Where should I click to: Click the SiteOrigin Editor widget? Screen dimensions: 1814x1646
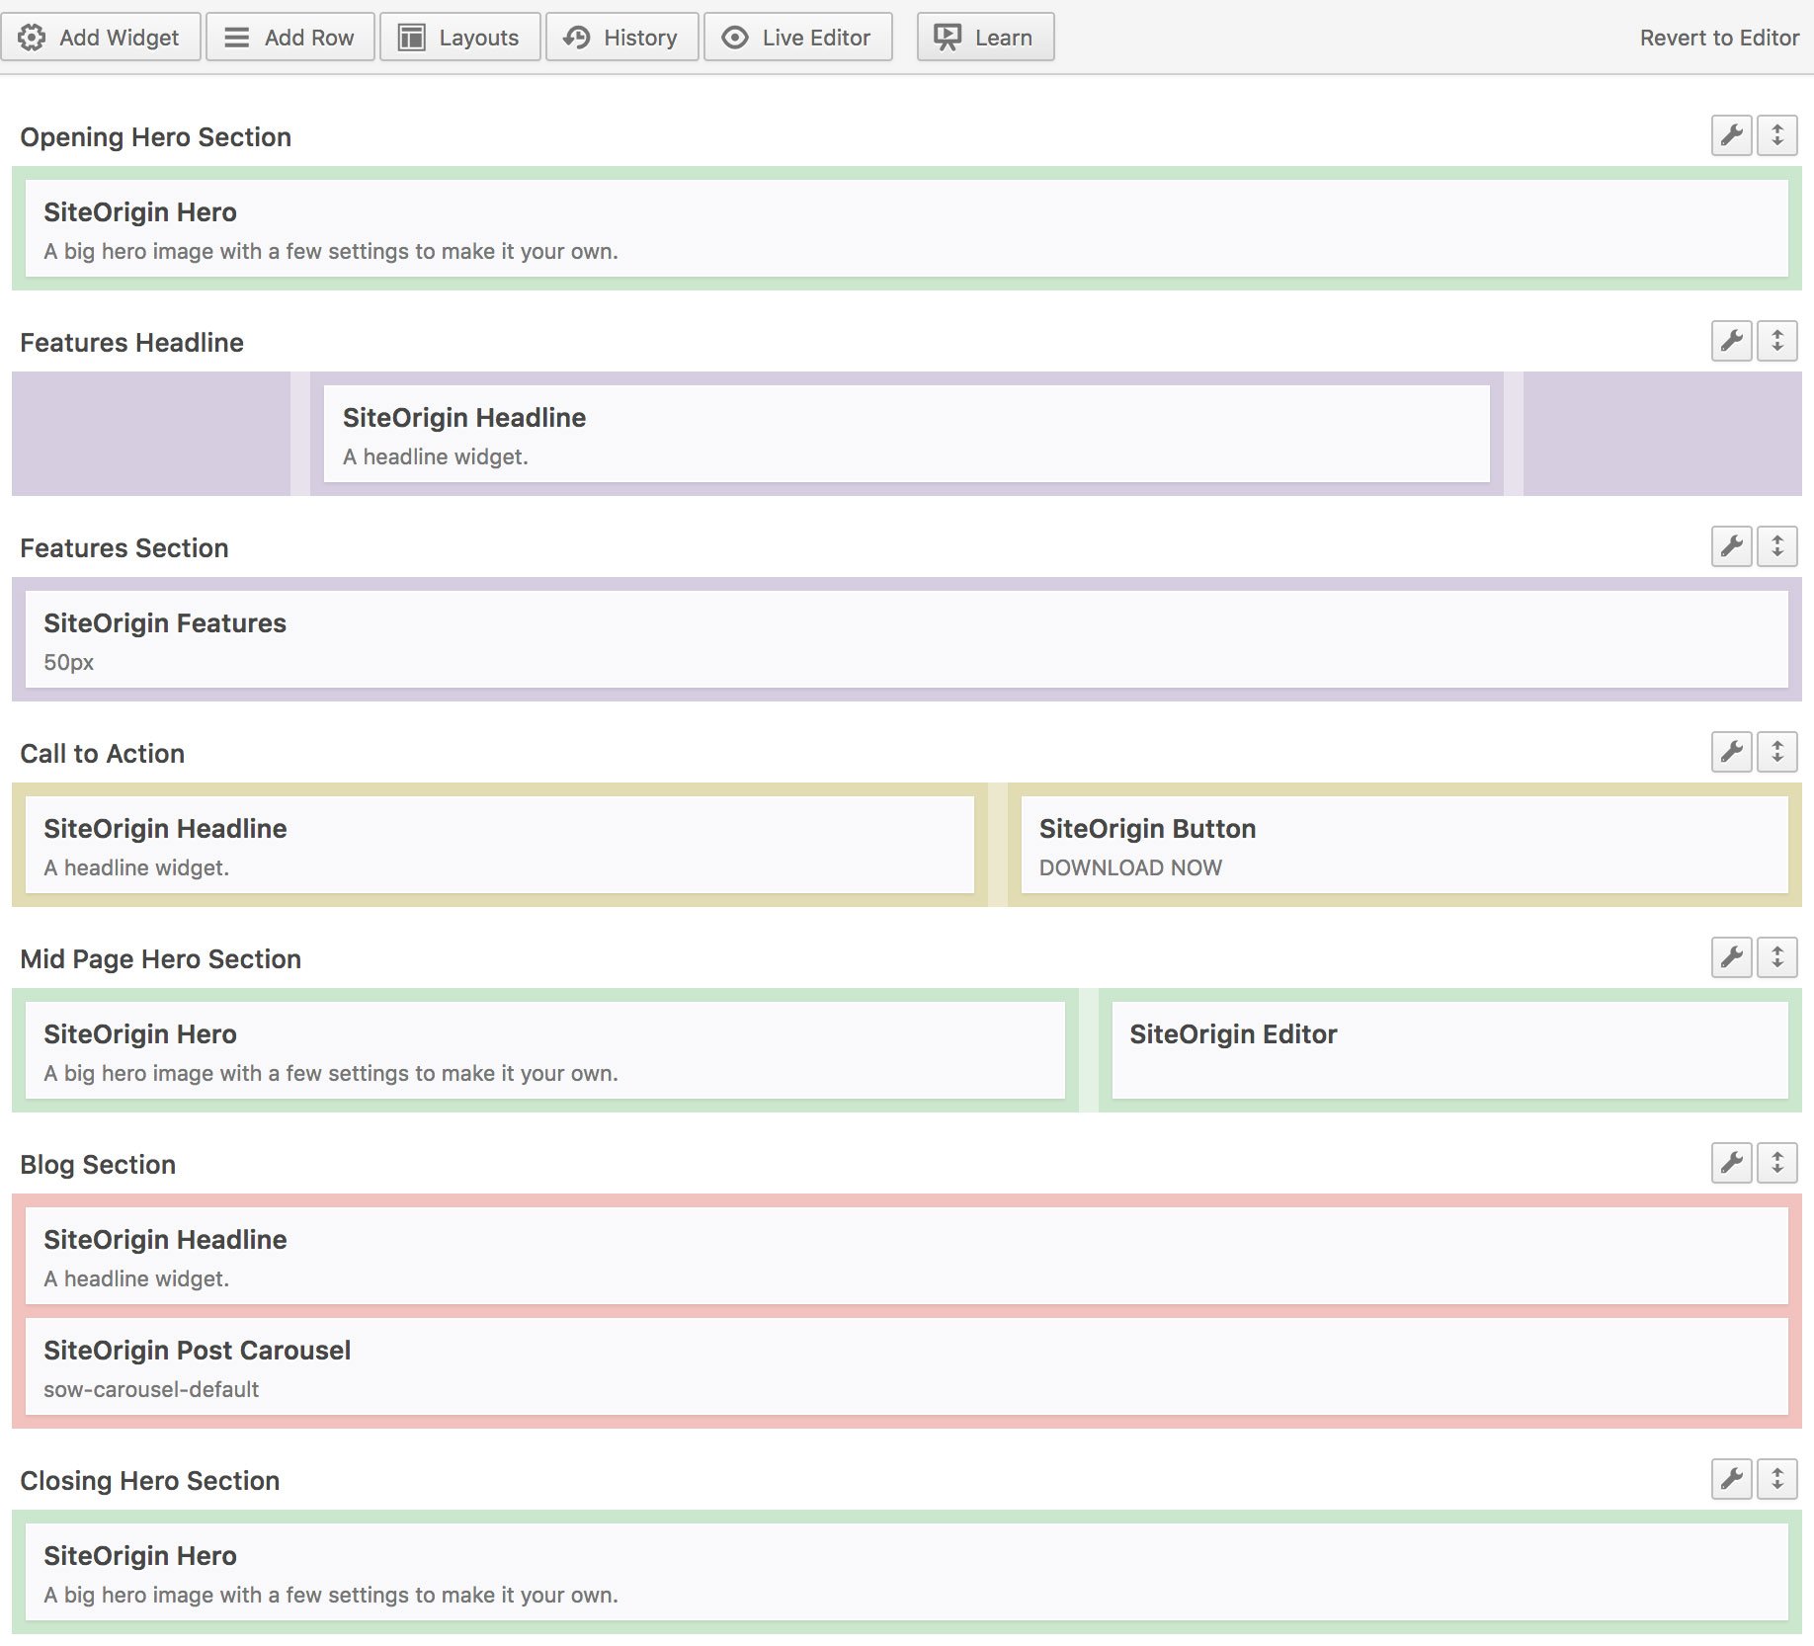click(1448, 1051)
